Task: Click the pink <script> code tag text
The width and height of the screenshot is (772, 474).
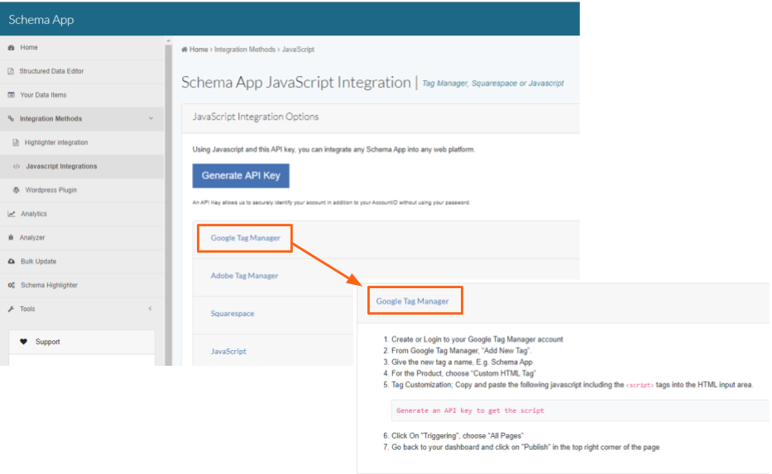Action: click(x=640, y=386)
